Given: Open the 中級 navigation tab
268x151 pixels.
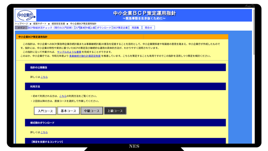Looking at the screenshot, I should pyautogui.click(x=88, y=28).
